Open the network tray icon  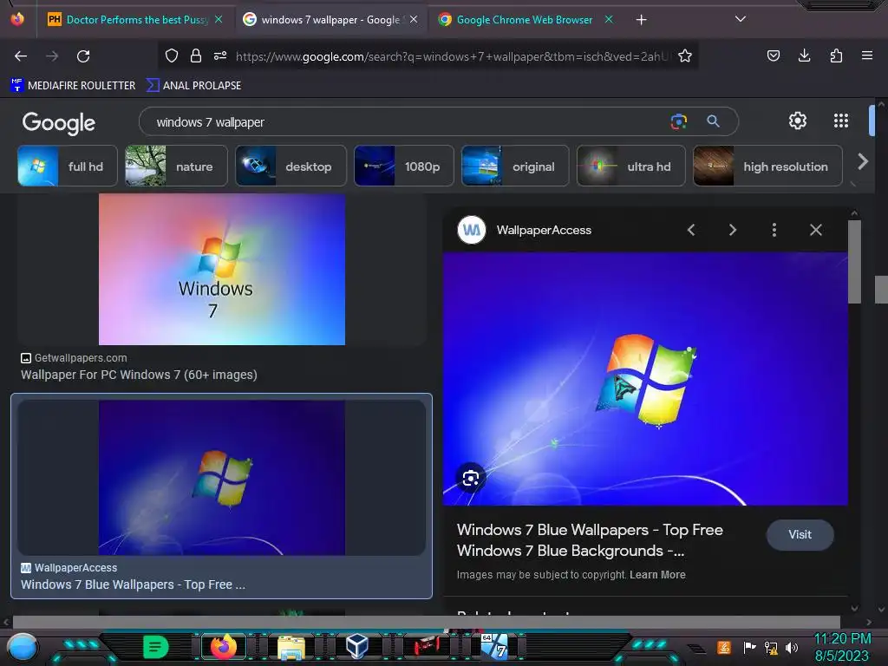point(771,647)
